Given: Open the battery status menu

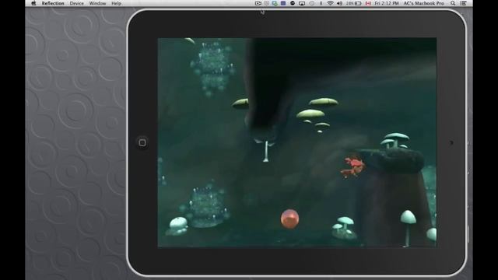Looking at the screenshot, I should pos(354,3).
